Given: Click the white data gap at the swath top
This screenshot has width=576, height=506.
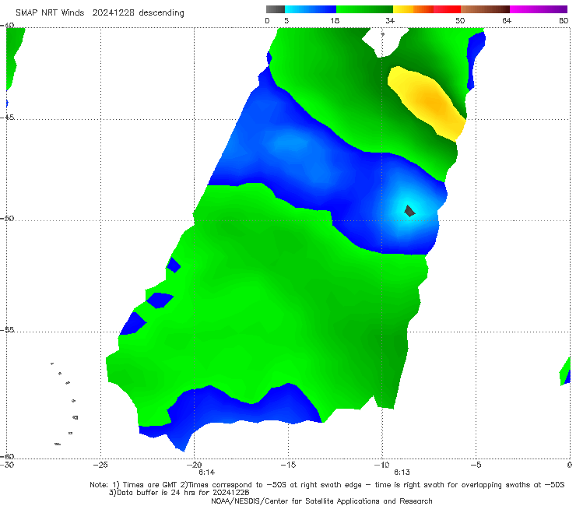Looking at the screenshot, I should pos(384,41).
